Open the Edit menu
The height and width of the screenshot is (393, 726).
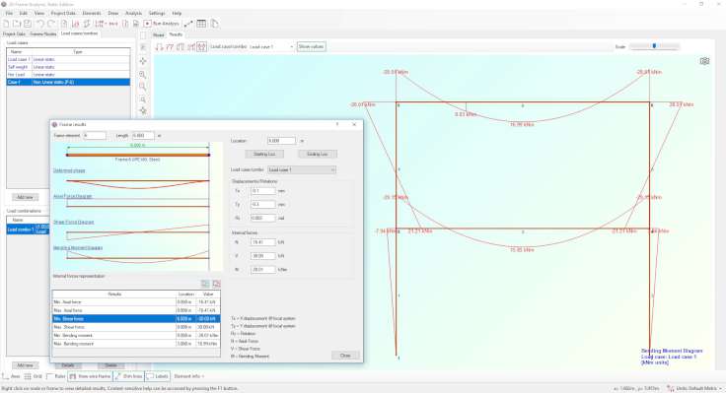pyautogui.click(x=23, y=14)
